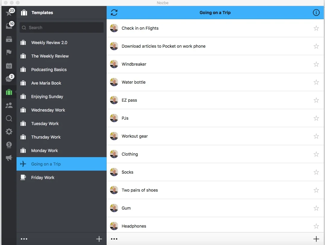Star the Workout gear task
This screenshot has height=245, width=325.
point(316,136)
